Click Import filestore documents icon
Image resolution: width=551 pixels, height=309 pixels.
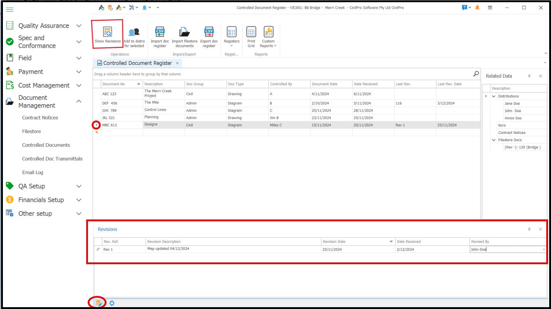[x=184, y=33]
